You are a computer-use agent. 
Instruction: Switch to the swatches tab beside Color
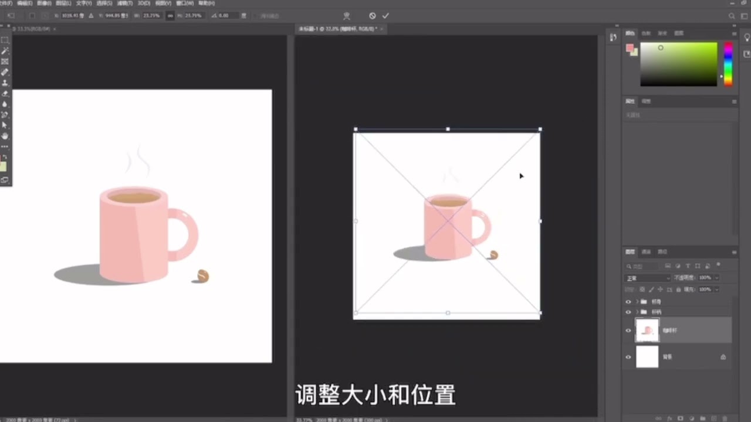646,33
